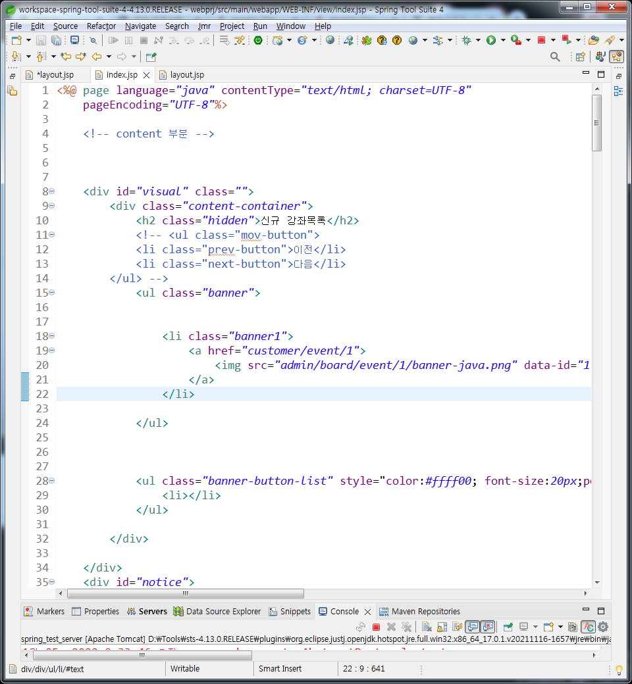632x684 pixels.
Task: Toggle Show Console When Standard Out Changes
Action: (x=473, y=627)
